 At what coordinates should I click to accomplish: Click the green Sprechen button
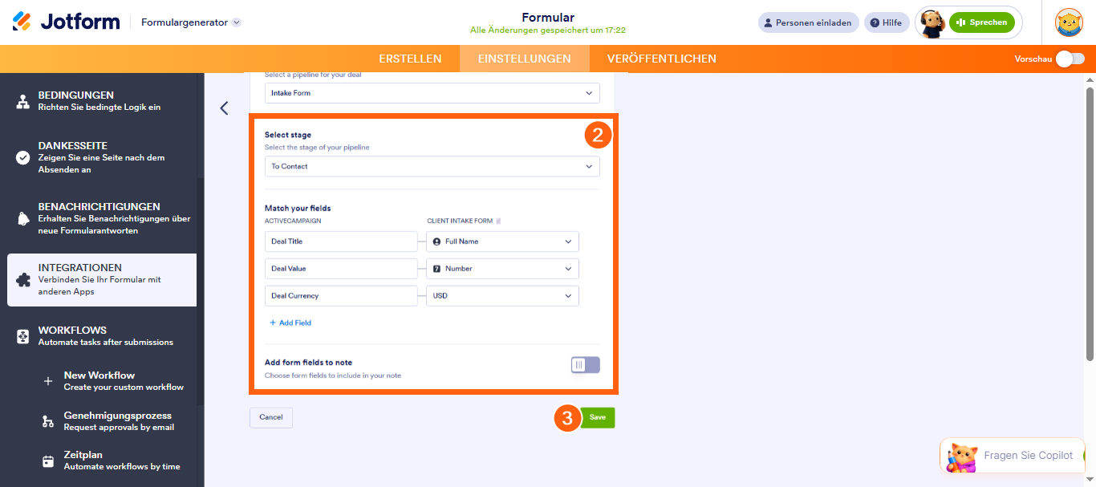click(981, 22)
